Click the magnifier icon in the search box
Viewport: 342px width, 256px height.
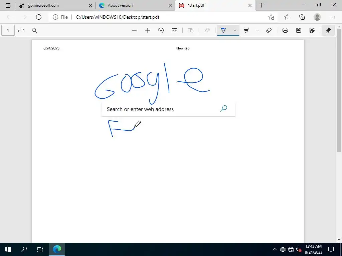tap(223, 109)
